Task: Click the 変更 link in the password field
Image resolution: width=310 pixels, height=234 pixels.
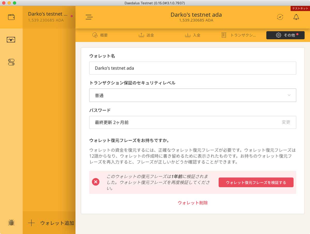Action: click(286, 122)
